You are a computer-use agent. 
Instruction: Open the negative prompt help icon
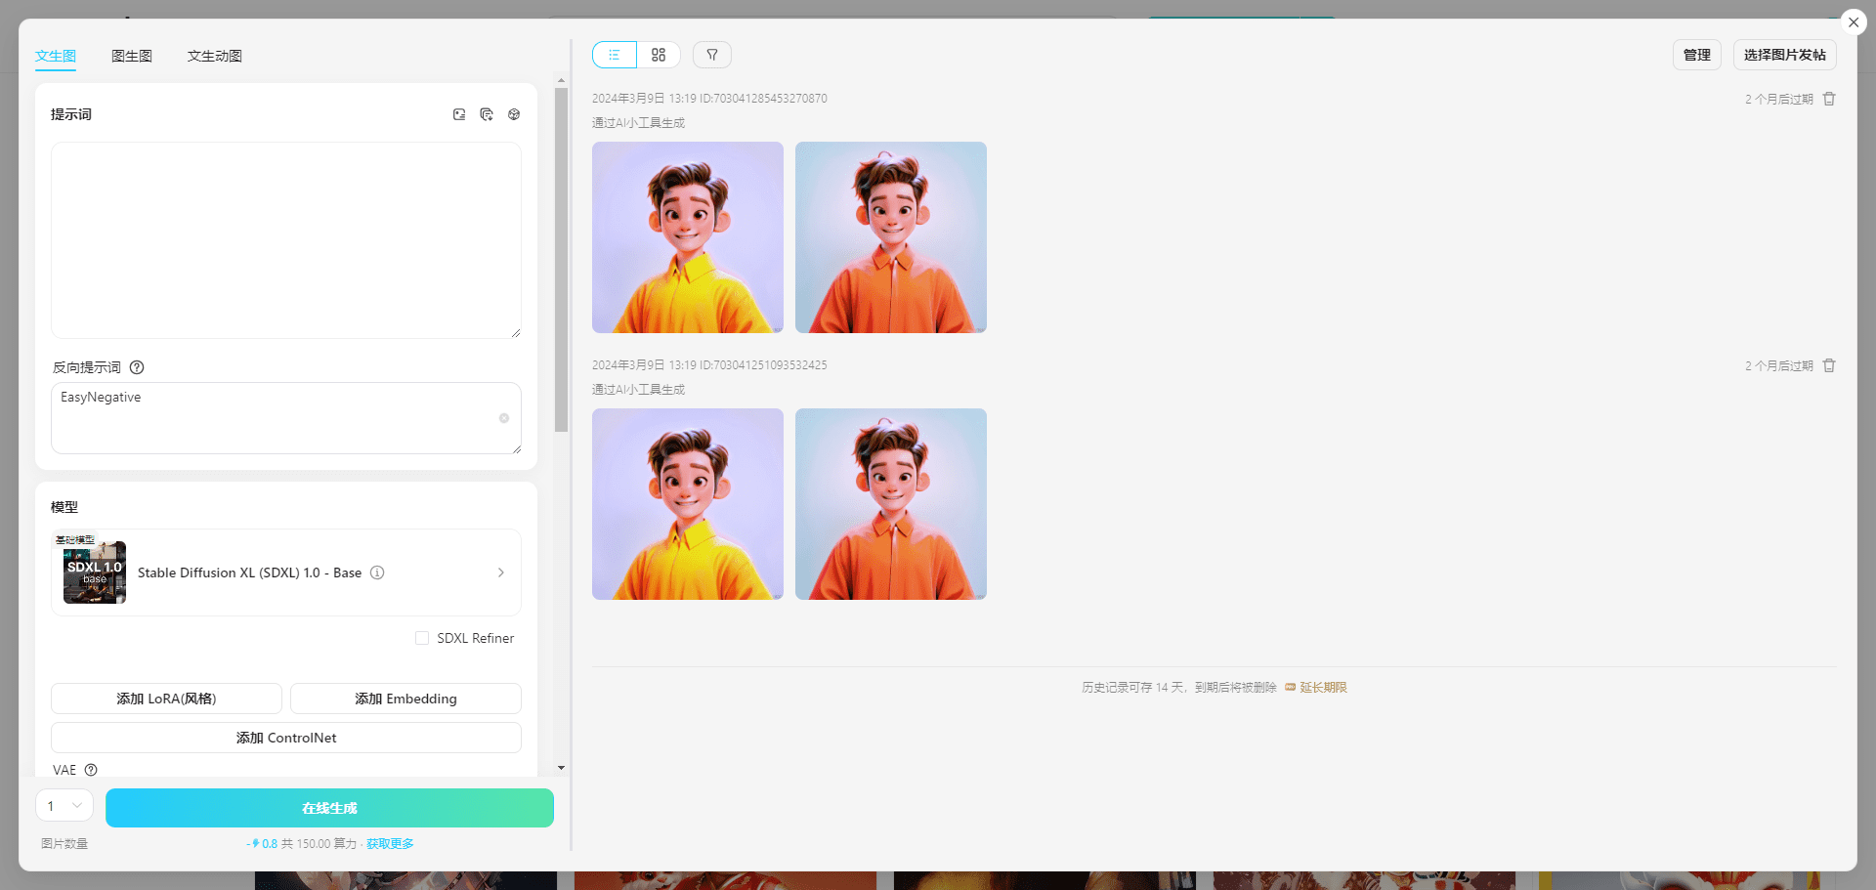(x=137, y=367)
